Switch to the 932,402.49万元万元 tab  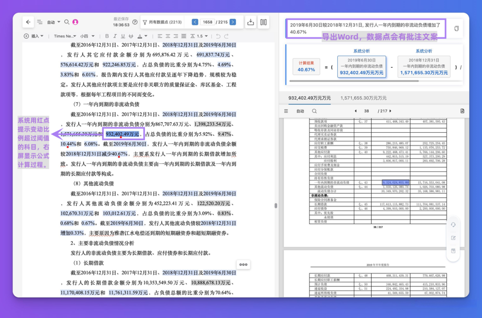309,98
